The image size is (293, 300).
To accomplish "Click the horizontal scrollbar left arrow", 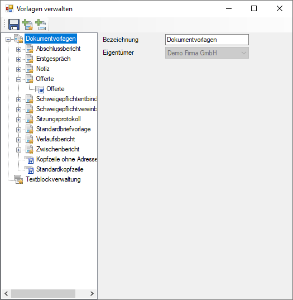I will pyautogui.click(x=6, y=293).
